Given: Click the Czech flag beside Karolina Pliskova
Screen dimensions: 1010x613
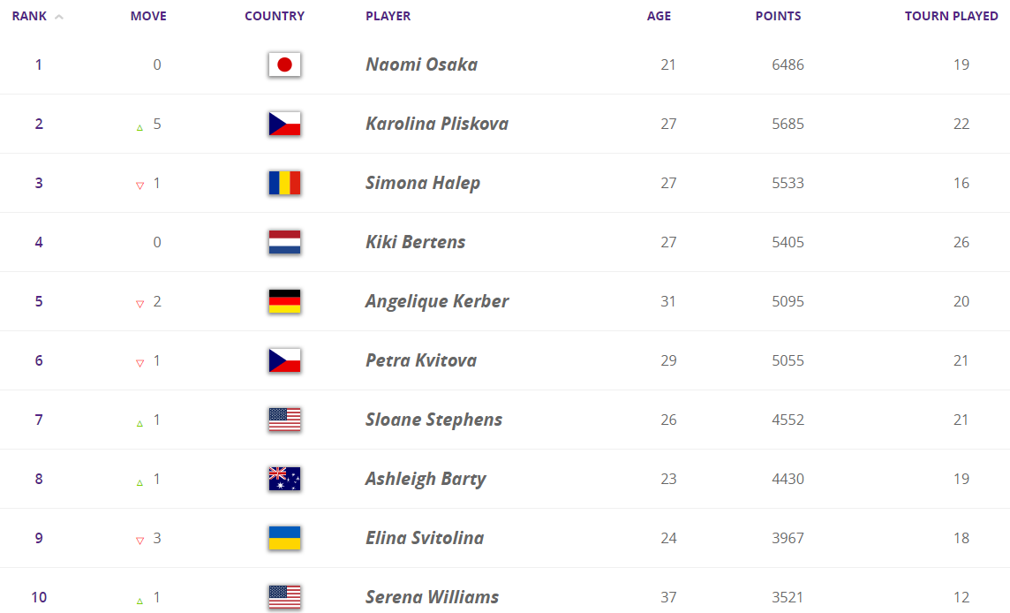Looking at the screenshot, I should click(284, 124).
